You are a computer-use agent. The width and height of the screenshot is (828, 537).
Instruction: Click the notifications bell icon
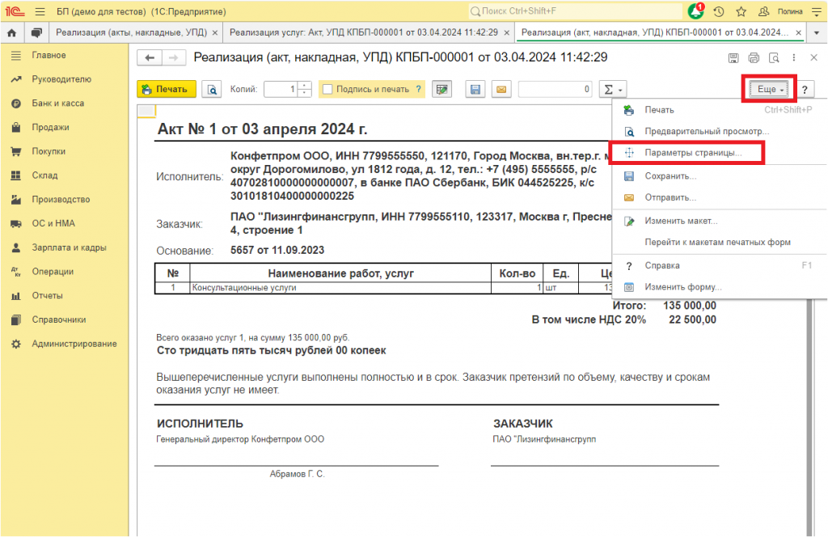click(x=695, y=11)
